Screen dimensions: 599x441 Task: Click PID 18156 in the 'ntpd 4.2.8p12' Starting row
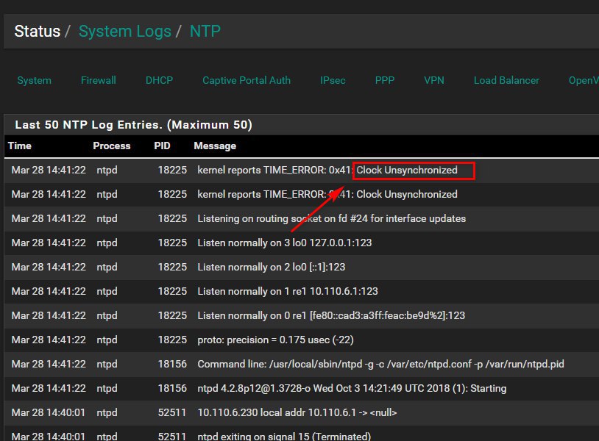click(172, 388)
